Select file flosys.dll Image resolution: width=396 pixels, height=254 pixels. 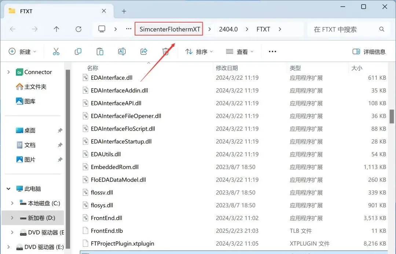(x=102, y=205)
